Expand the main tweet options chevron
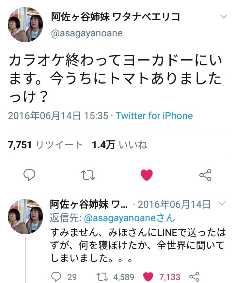Image resolution: width=235 pixels, height=283 pixels. click(224, 17)
